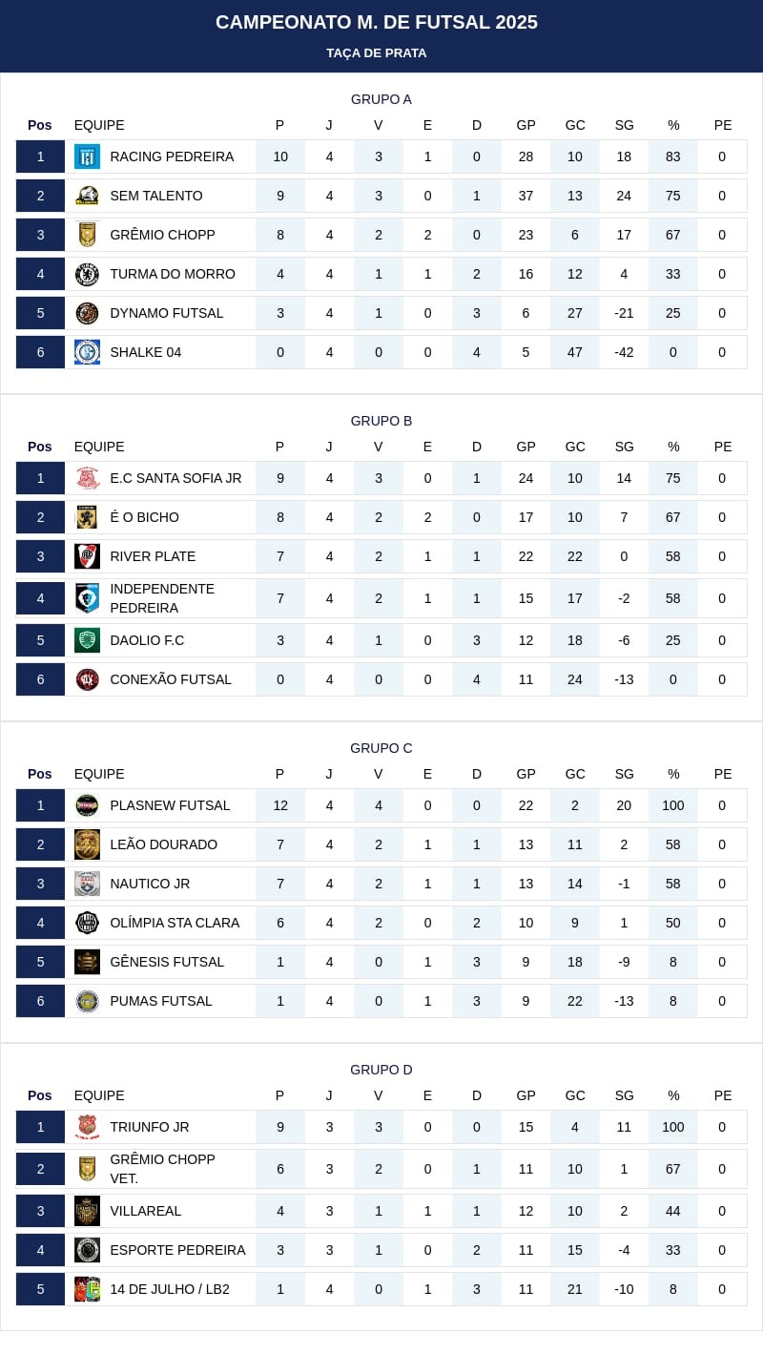Open the Olímpia Sta Clara team name
The width and height of the screenshot is (763, 1354).
click(175, 923)
